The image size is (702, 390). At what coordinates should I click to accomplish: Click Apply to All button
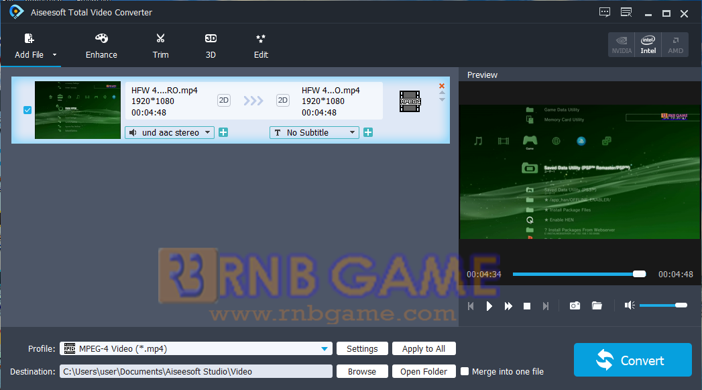click(424, 349)
